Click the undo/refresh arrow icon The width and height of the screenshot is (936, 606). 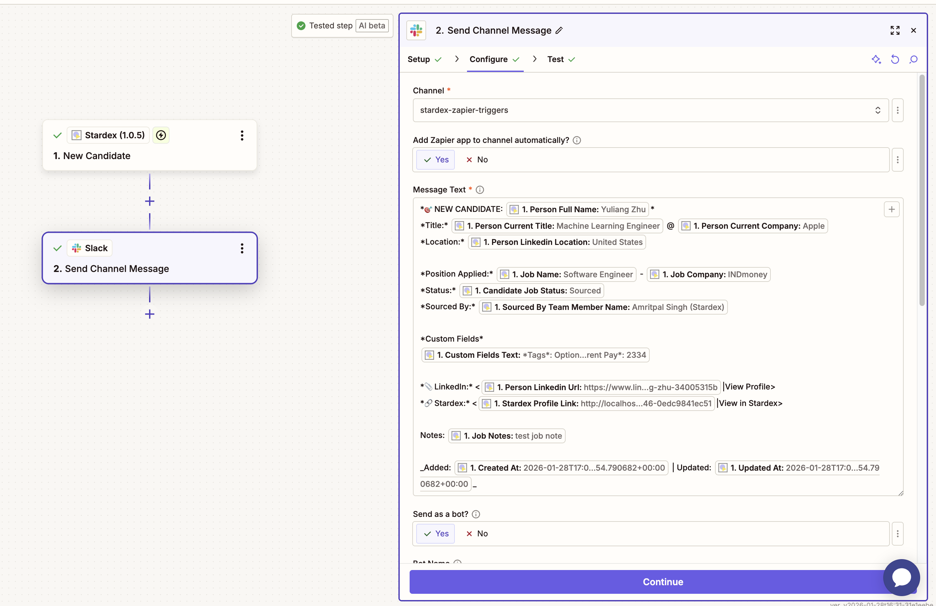tap(895, 59)
